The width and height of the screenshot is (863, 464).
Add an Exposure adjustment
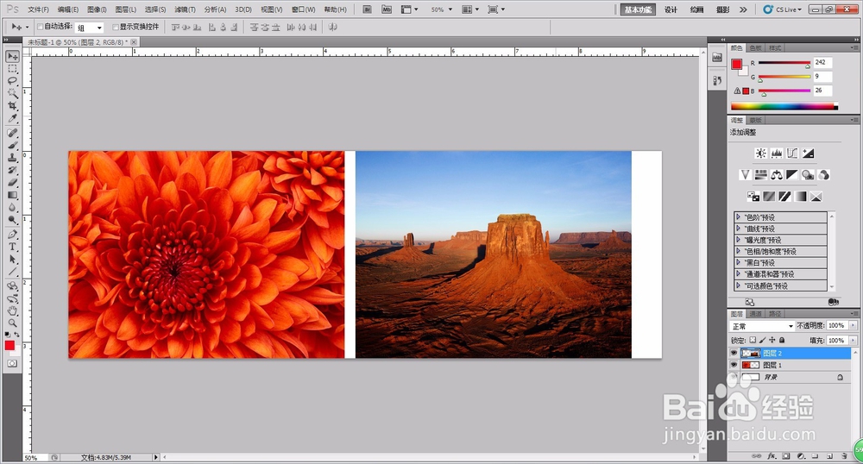[808, 154]
